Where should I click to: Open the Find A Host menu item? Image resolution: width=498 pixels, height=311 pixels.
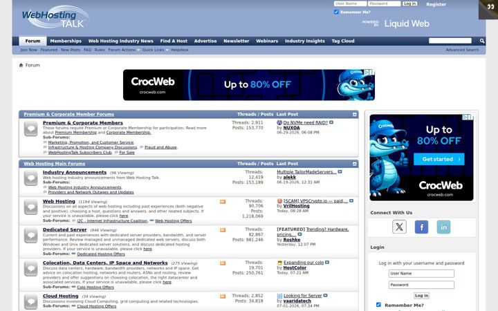174,41
